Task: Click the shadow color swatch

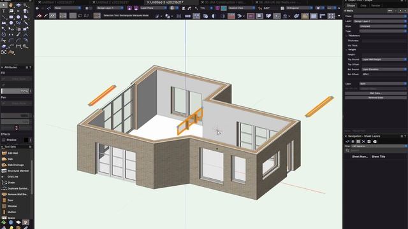Action: click(x=25, y=140)
